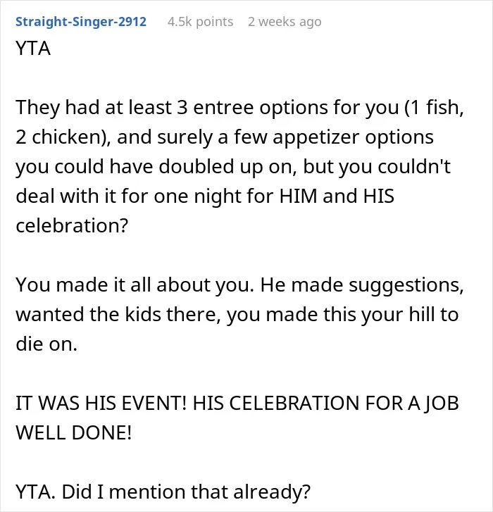
Task: Click the words 'HIM and HIS'
Action: 337,196
